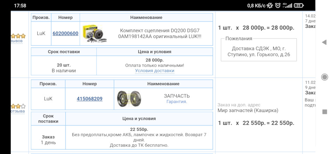334x154 pixels.
Task: Click 'Заказ 1 день' delivery term cell
Action: [x=48, y=137]
